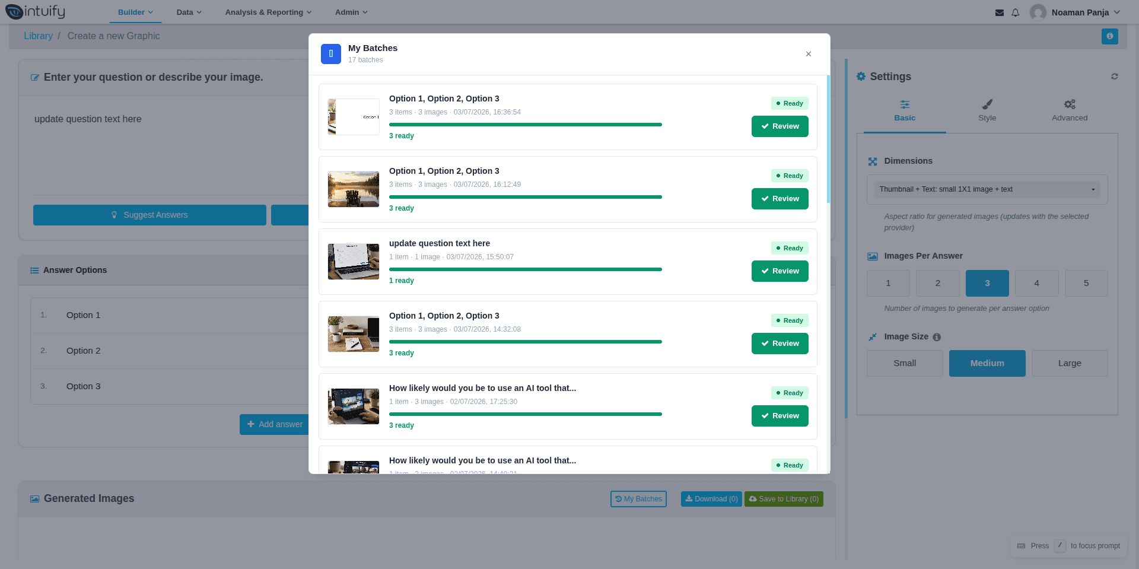
Task: Click the edit pencil icon beside question heading
Action: [35, 78]
